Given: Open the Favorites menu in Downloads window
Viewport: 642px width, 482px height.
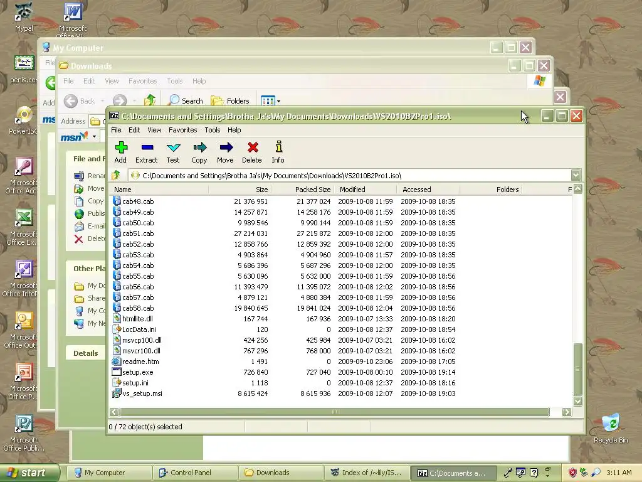Looking at the screenshot, I should 142,81.
